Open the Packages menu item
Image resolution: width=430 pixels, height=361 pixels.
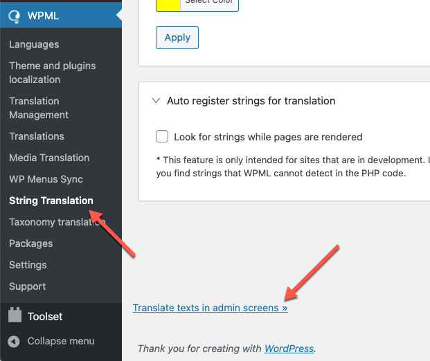click(x=30, y=243)
